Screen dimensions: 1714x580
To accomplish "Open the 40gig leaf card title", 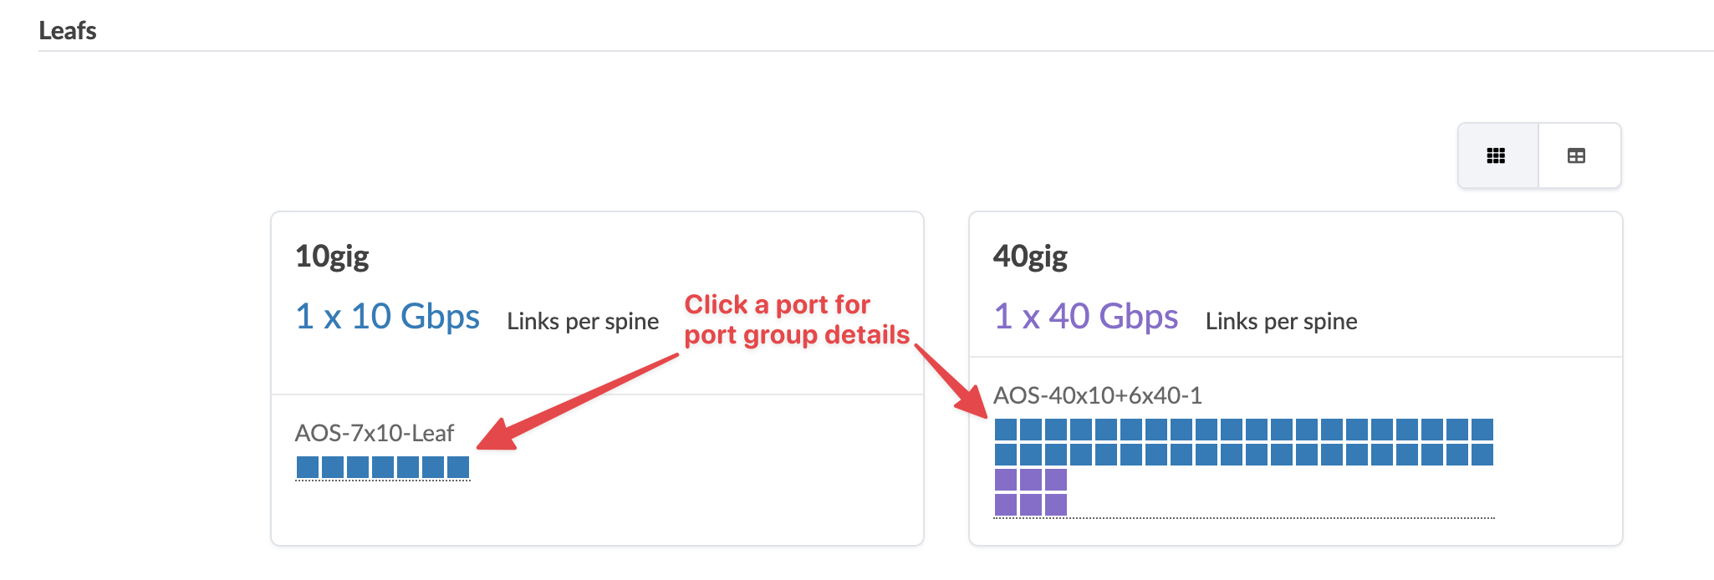I will point(1030,256).
